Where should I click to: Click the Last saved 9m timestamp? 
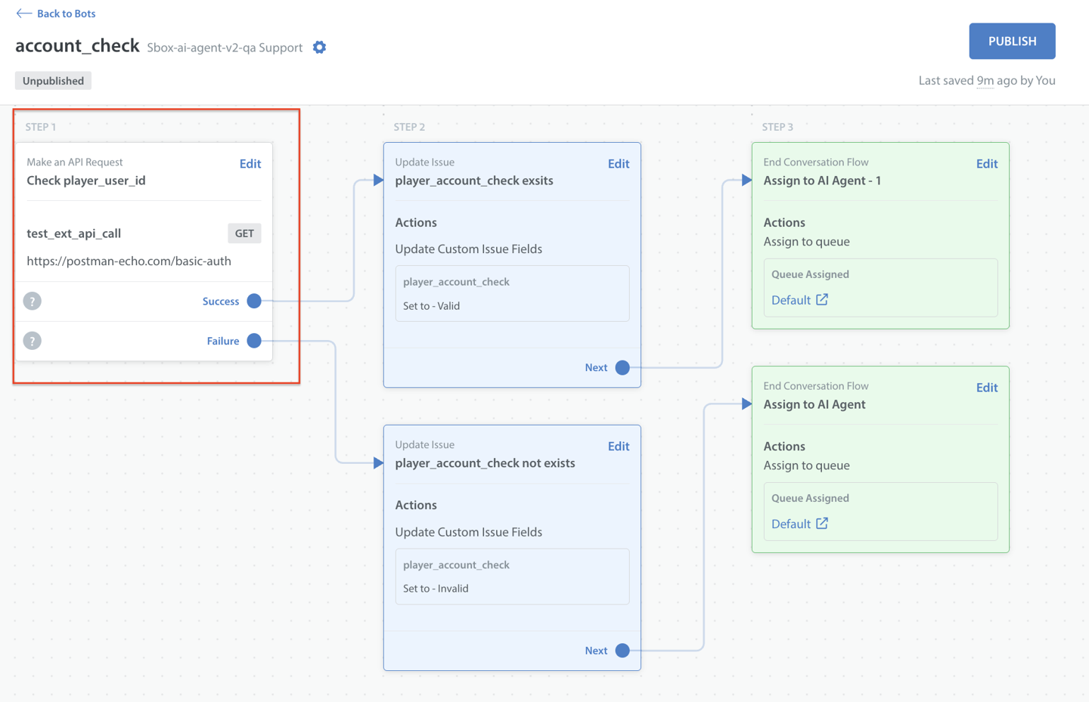(x=985, y=81)
